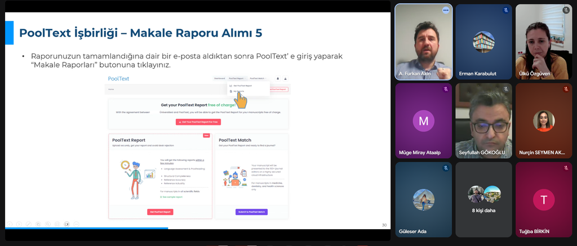This screenshot has height=246, width=577.
Task: Click Get Your PoolText Report For Free button
Action: [x=198, y=122]
